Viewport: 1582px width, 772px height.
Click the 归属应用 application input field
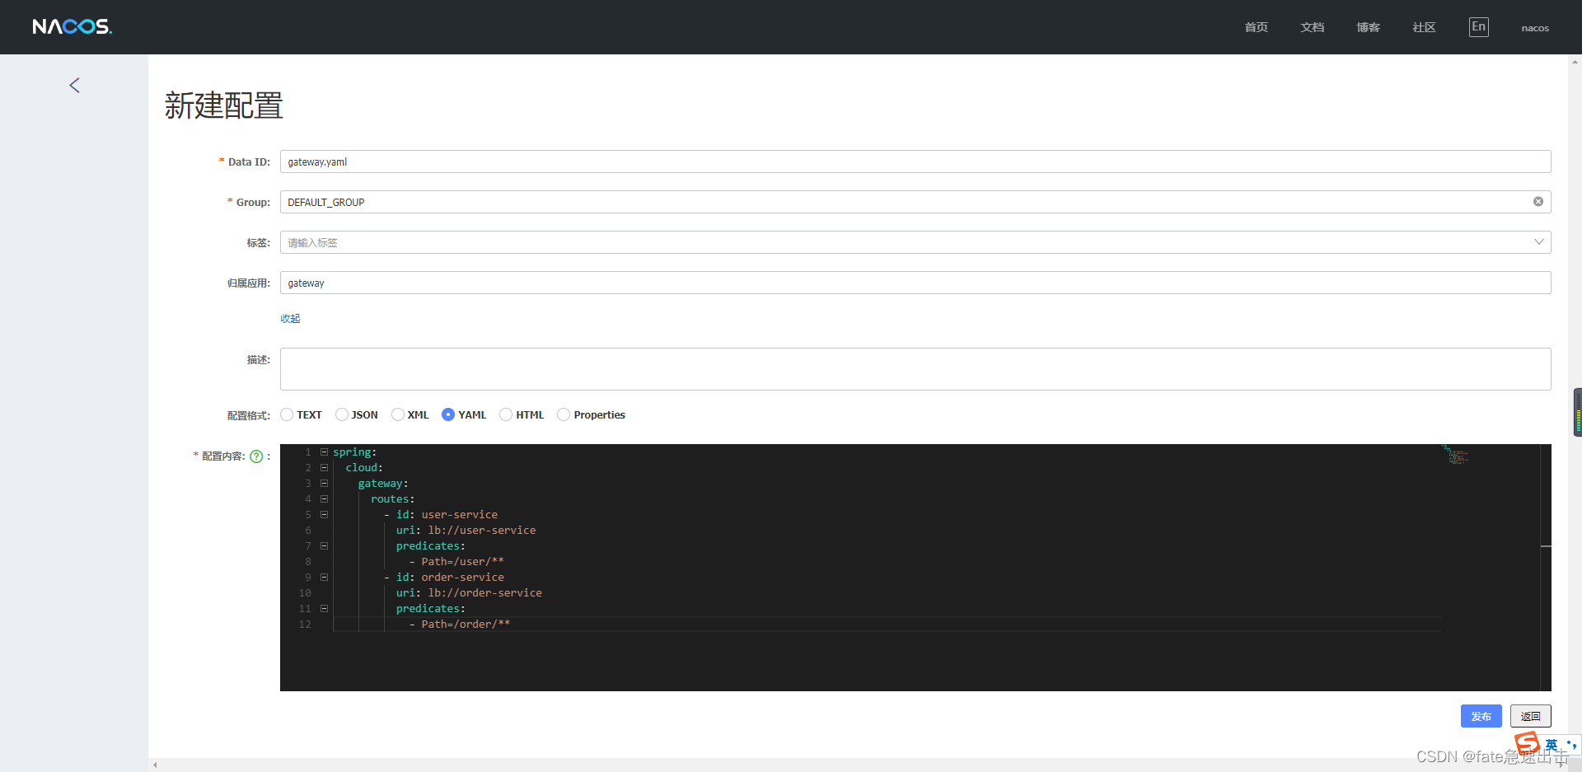pos(915,283)
